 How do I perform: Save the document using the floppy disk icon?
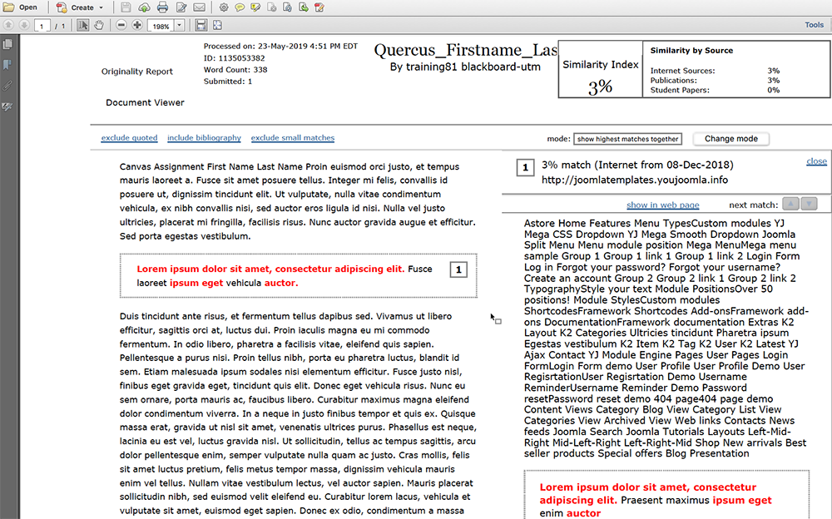tap(126, 7)
